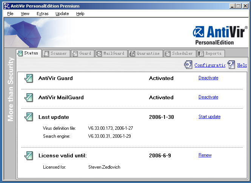251x183 pixels.
Task: Switch to the Quarantine tab
Action: point(146,54)
